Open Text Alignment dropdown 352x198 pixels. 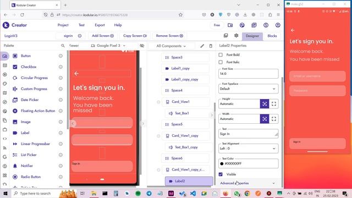click(x=248, y=148)
